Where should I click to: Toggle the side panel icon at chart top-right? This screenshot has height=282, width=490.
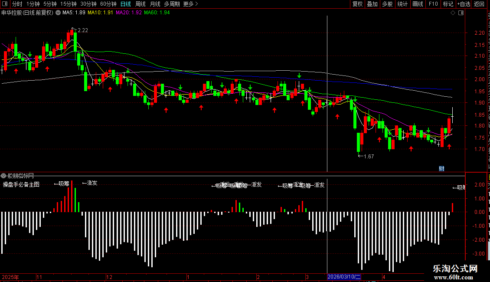pyautogui.click(x=461, y=13)
